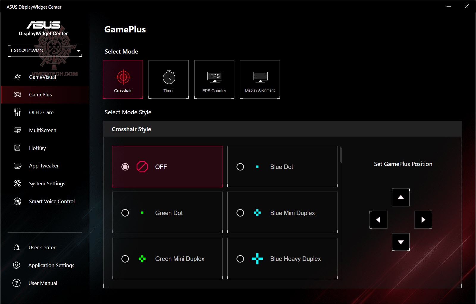Go to the MultiScreen page
Viewport: 476px width, 304px height.
pos(43,130)
